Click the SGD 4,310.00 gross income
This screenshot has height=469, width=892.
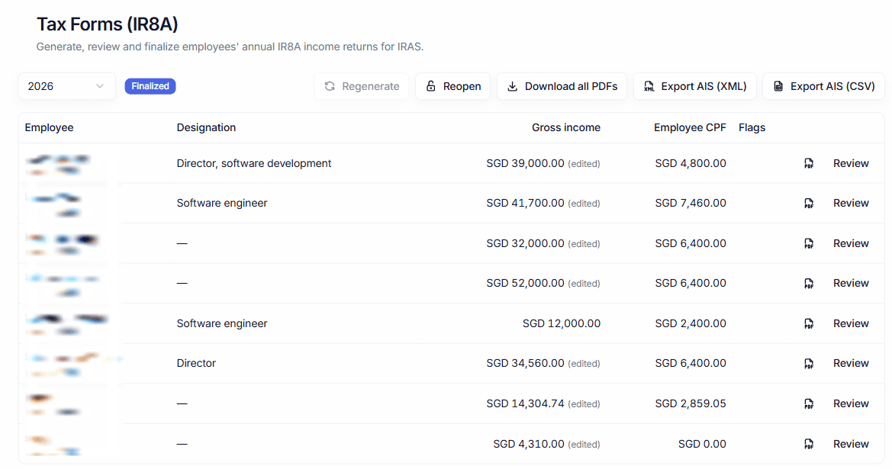(x=529, y=444)
